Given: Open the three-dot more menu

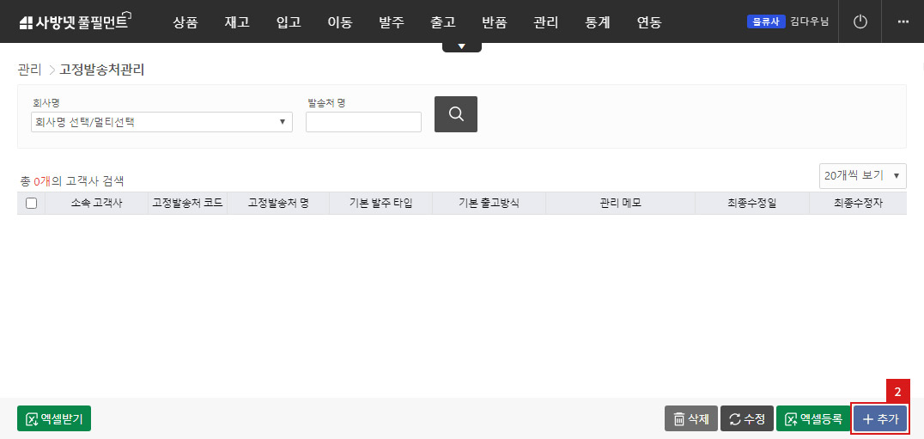Looking at the screenshot, I should (x=903, y=21).
